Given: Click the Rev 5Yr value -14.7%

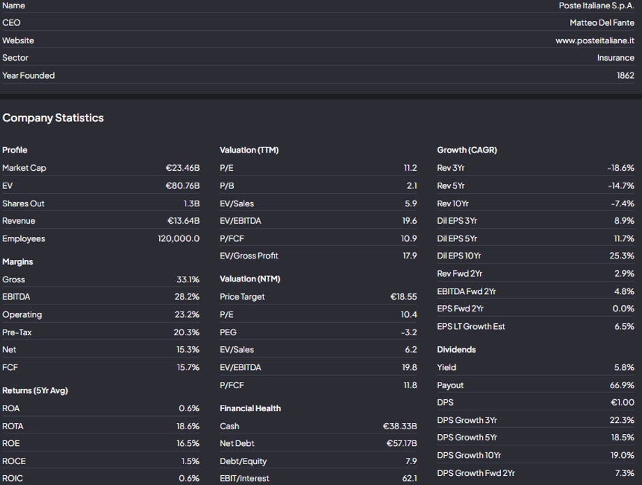Looking at the screenshot, I should tap(621, 185).
